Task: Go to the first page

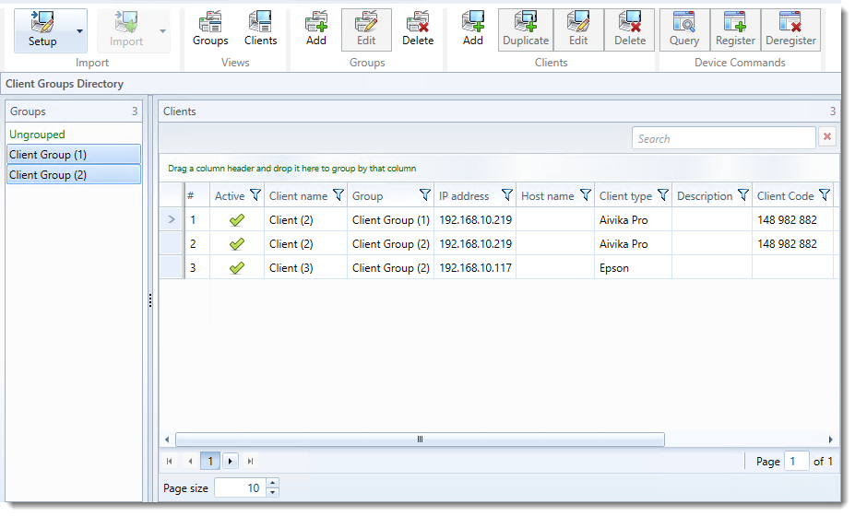Action: click(170, 461)
